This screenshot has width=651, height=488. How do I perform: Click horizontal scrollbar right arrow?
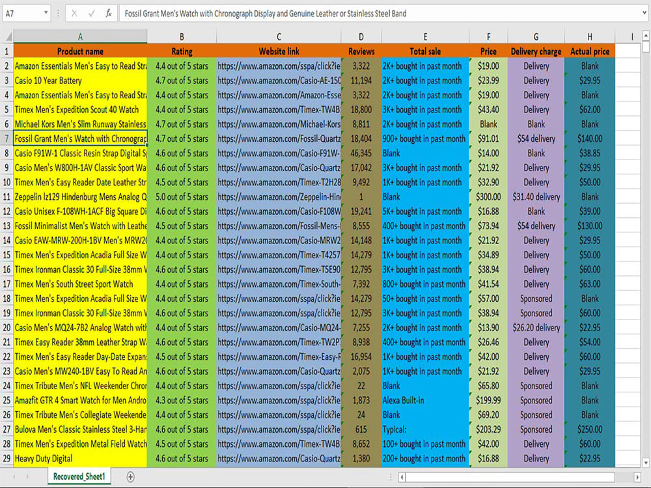pyautogui.click(x=637, y=477)
